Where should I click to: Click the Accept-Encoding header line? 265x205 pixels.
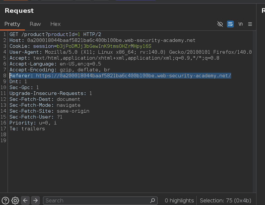(x=60, y=70)
